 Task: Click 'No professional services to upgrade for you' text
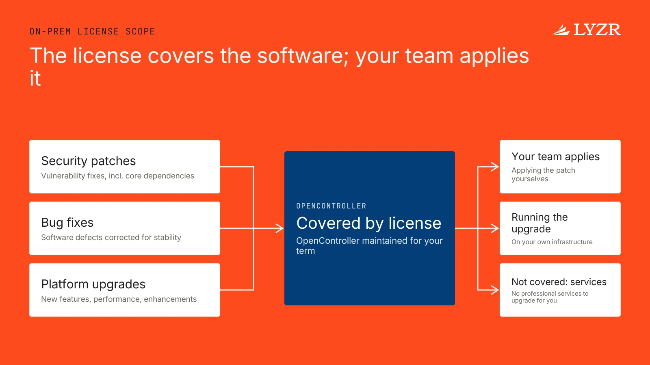point(550,297)
